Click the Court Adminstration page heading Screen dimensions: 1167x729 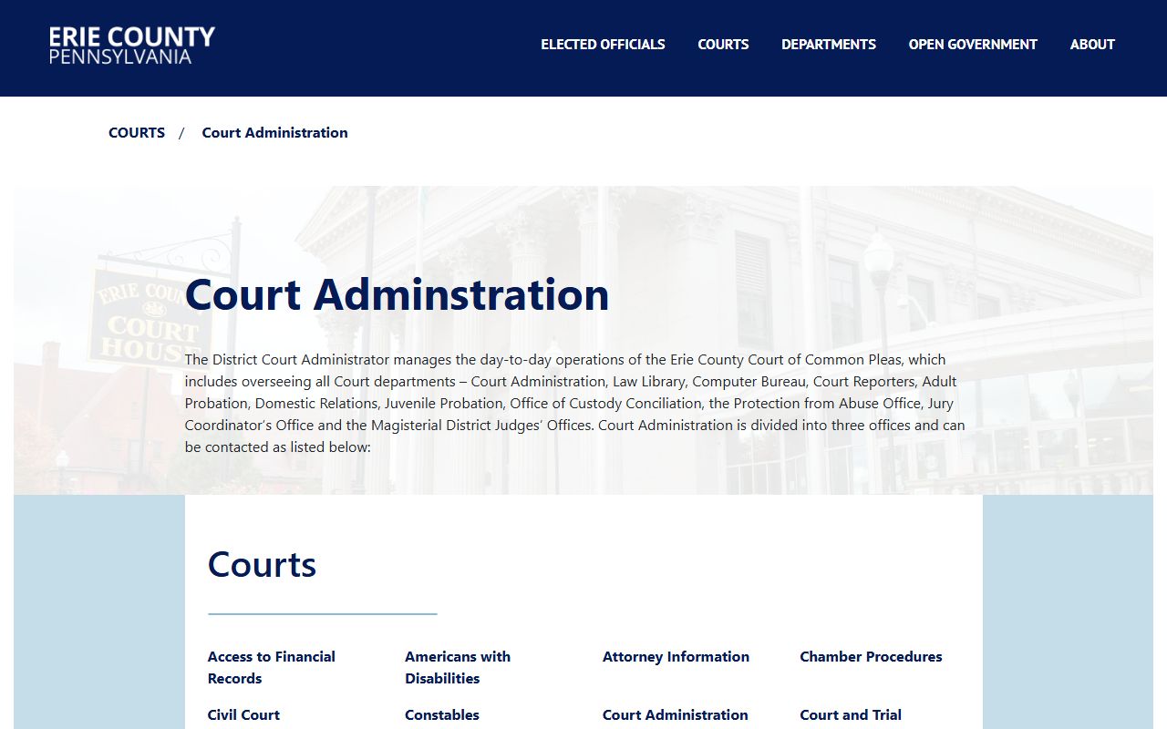(x=397, y=294)
